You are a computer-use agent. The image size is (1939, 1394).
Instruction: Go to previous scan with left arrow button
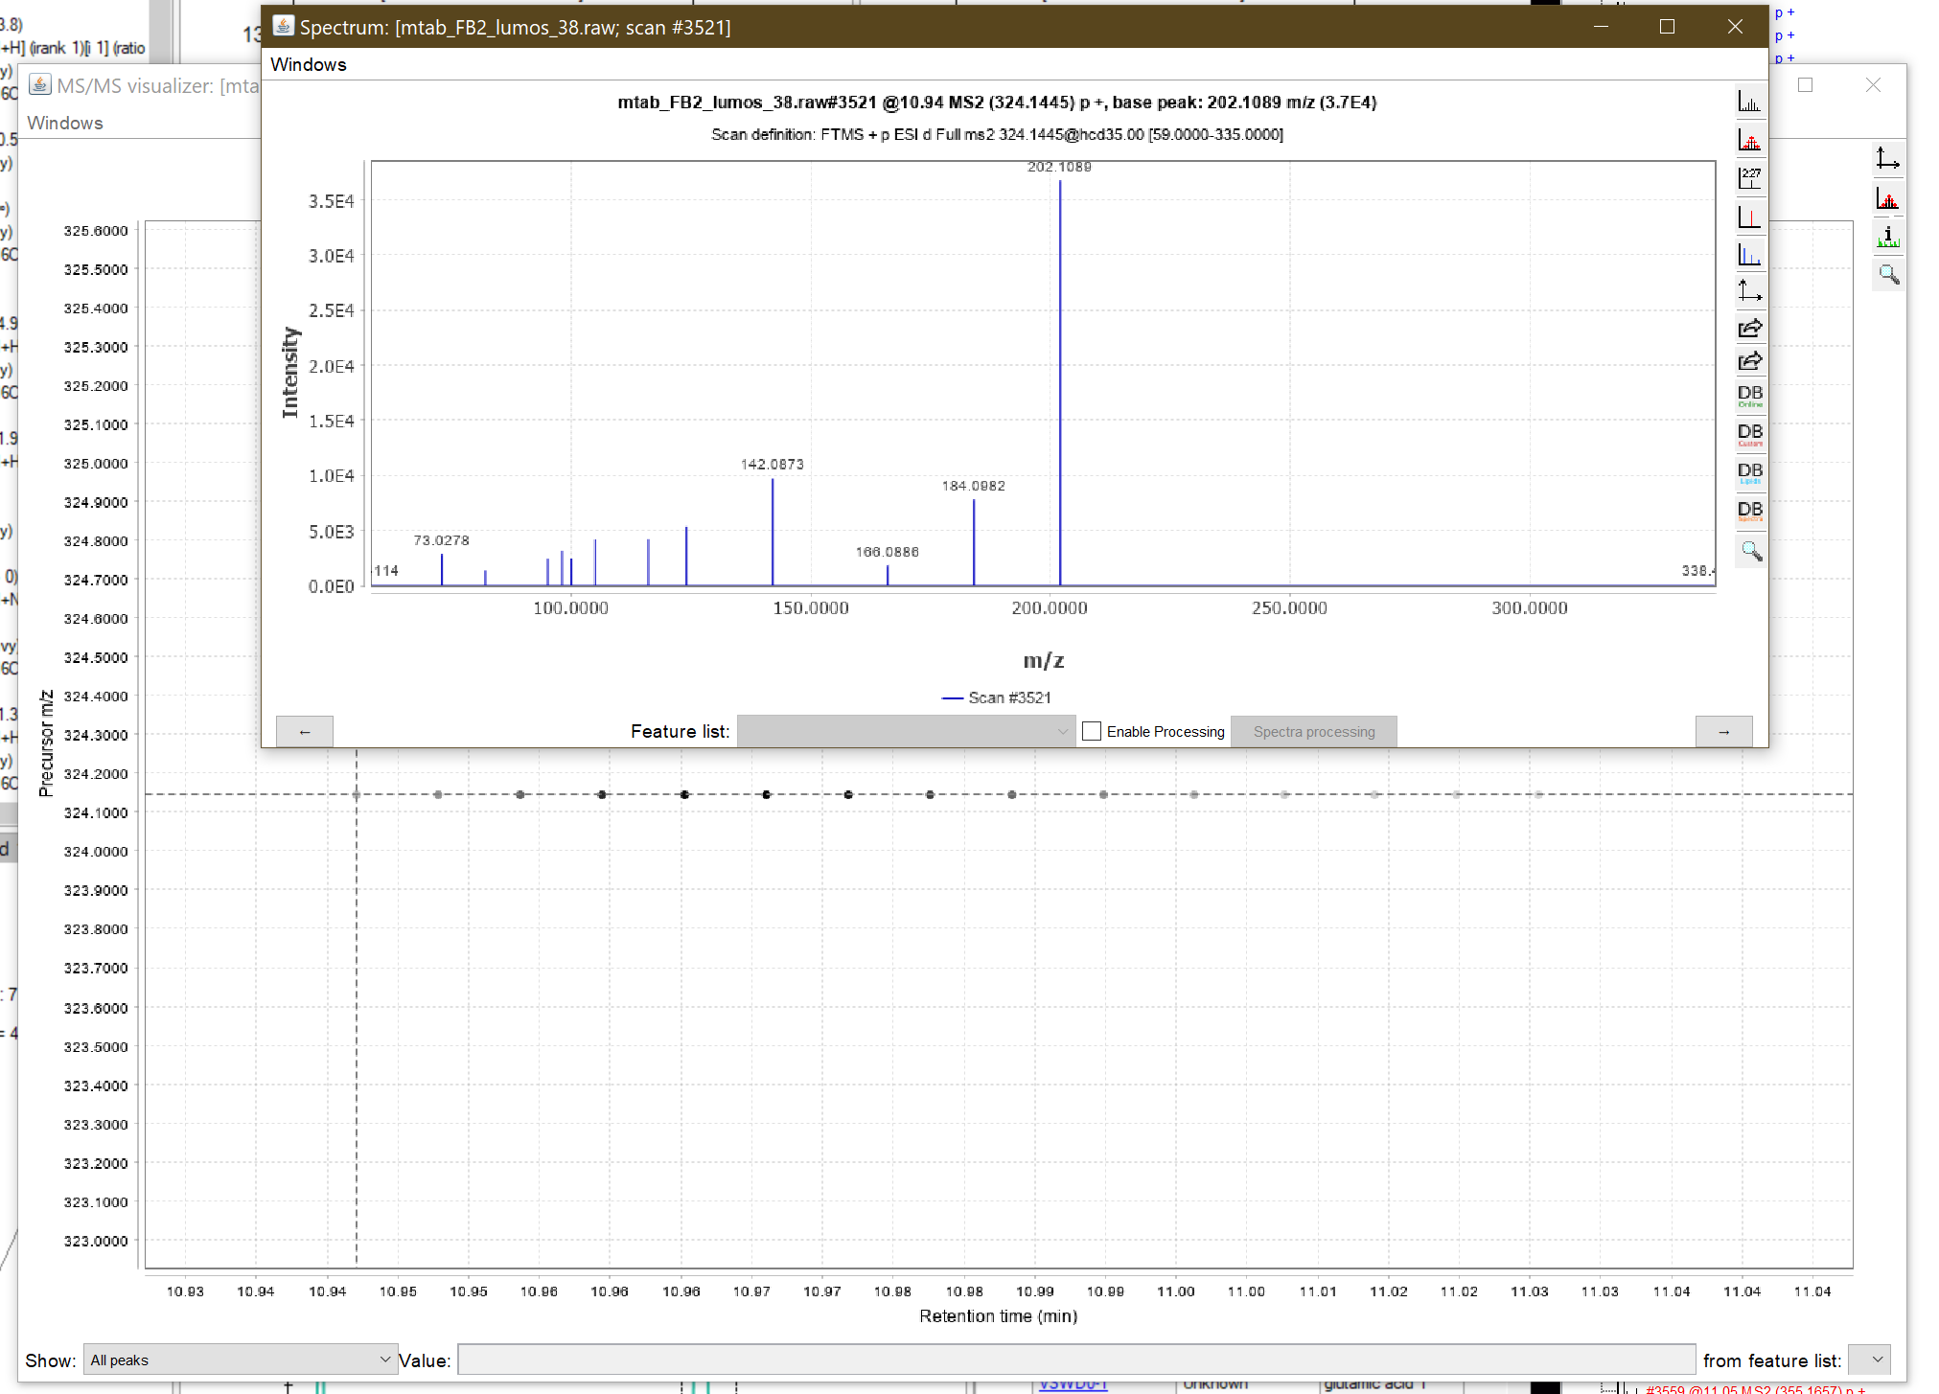[x=305, y=731]
